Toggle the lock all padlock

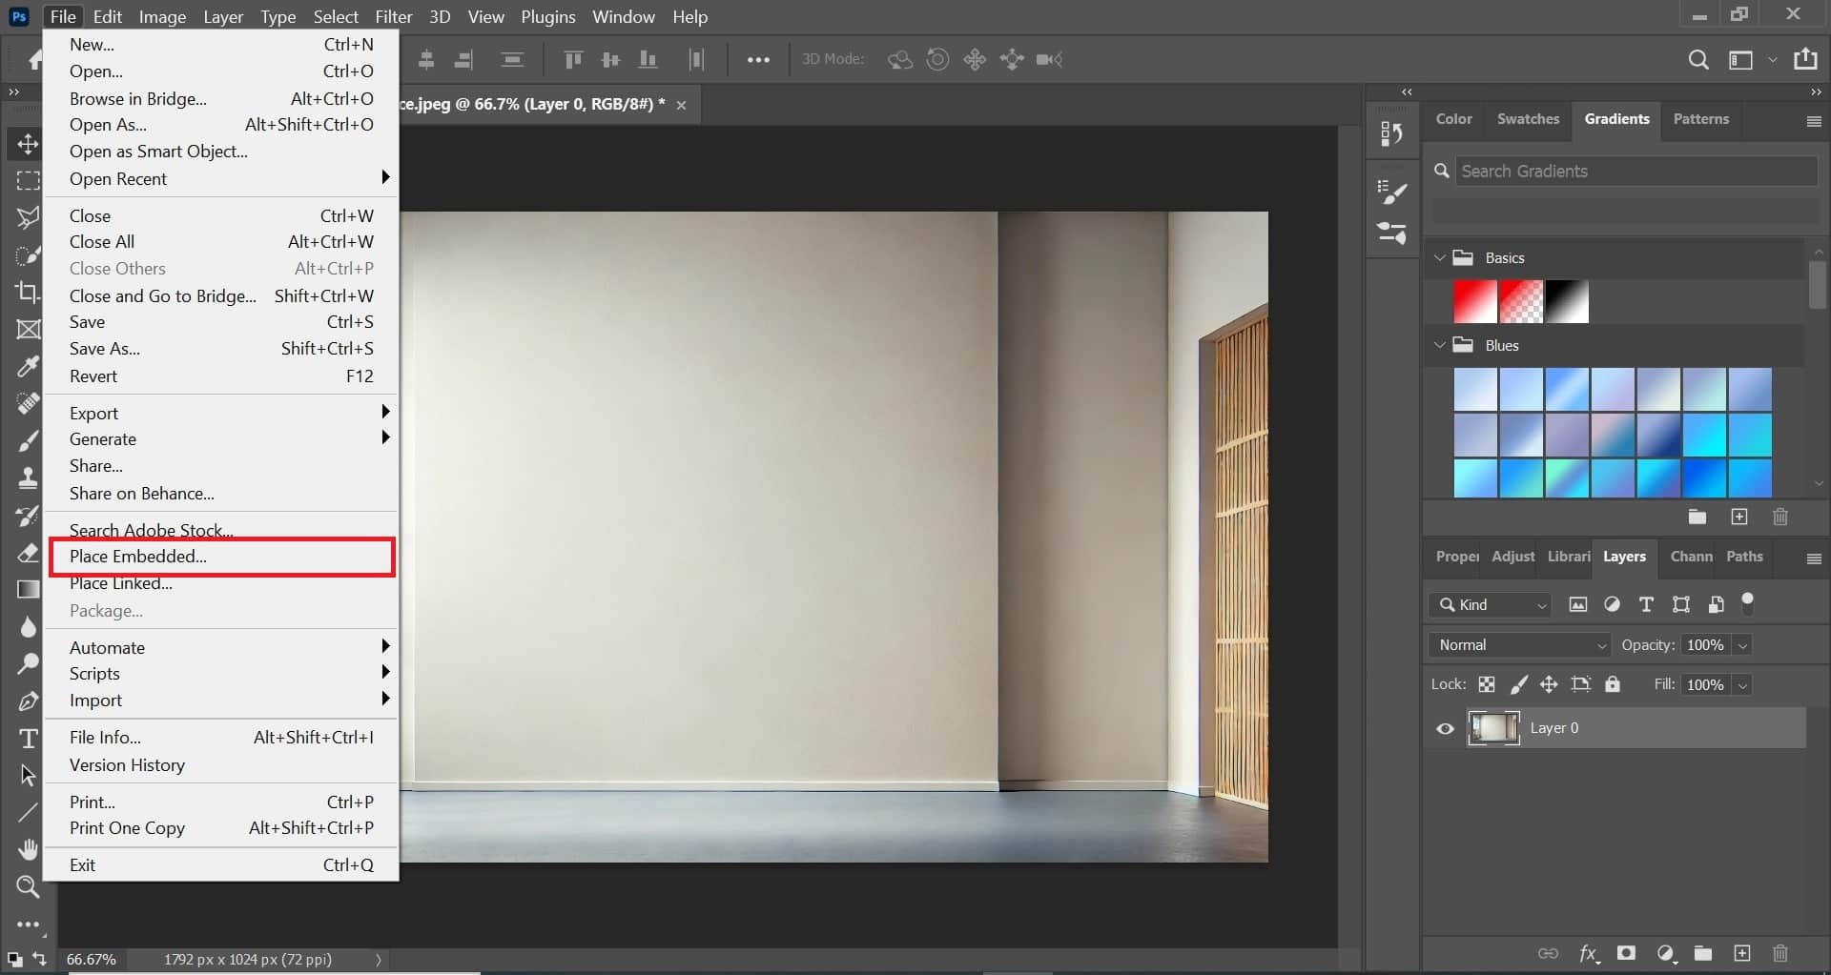pos(1614,684)
